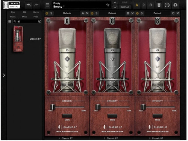Click the Slate badge atop slot B
This screenshot has height=141, width=188.
112,21
